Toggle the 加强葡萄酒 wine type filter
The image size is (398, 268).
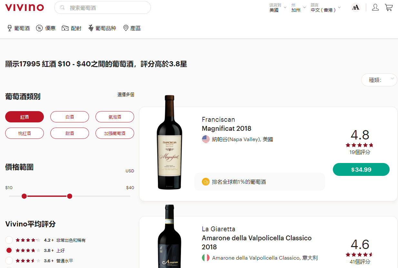point(115,133)
